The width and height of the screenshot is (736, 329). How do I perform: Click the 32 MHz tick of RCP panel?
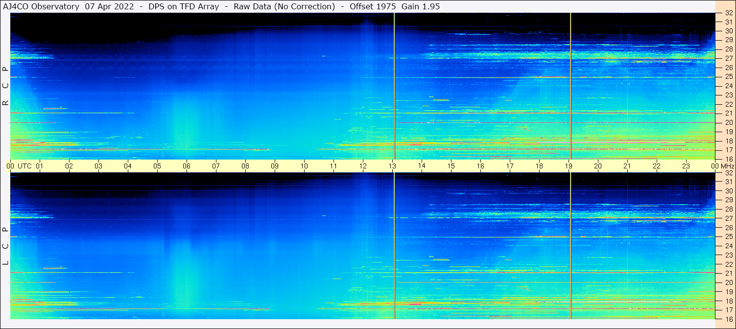click(729, 13)
